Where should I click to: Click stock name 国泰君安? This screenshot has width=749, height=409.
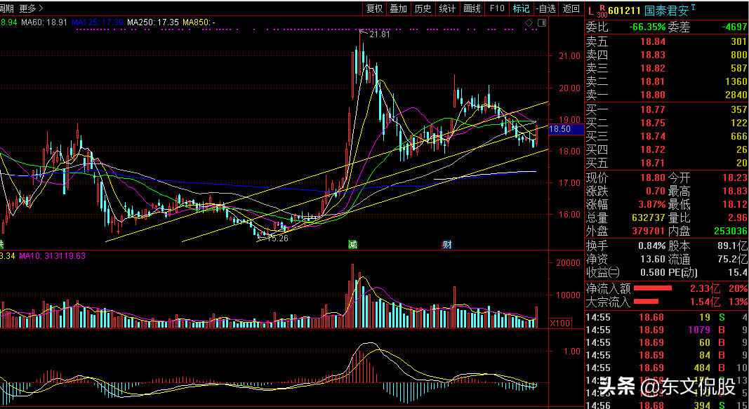667,11
